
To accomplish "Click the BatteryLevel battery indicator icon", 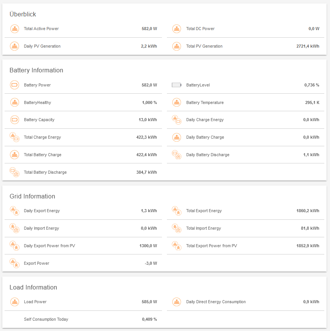I will 176,85.
